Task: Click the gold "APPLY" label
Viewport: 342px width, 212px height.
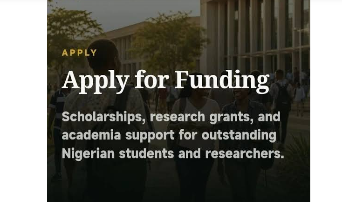Action: tap(79, 53)
